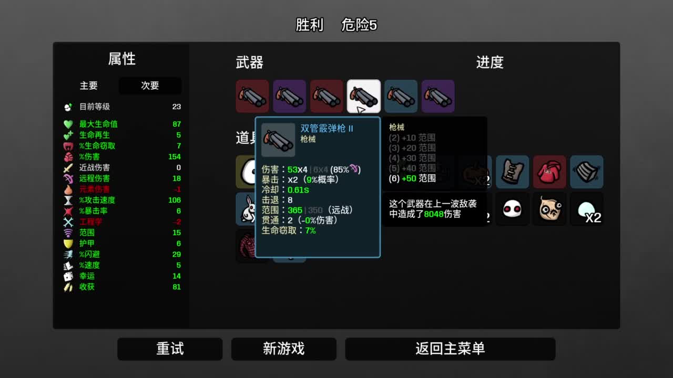Select the white skull with red eyes item
Viewport: 673px width, 378px height.
[x=512, y=209]
